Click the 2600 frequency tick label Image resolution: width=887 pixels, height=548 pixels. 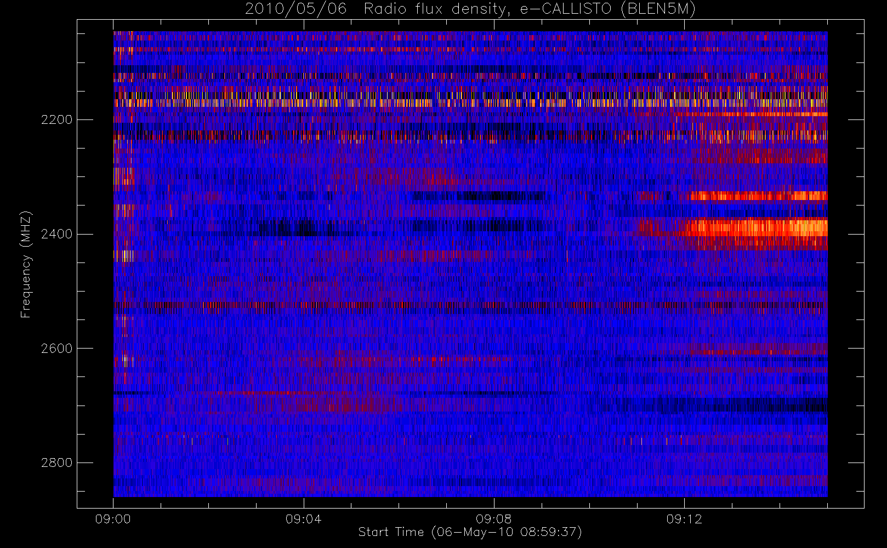pyautogui.click(x=56, y=349)
